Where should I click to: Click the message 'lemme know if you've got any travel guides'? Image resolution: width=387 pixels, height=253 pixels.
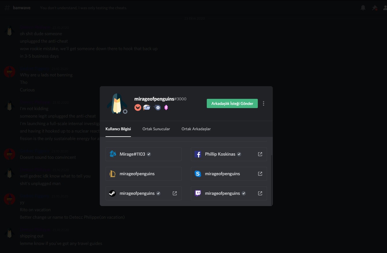pos(61,243)
